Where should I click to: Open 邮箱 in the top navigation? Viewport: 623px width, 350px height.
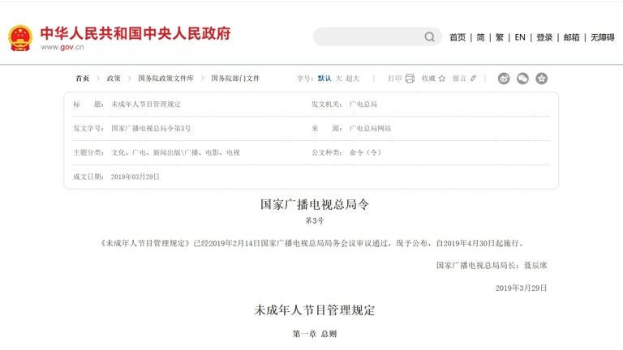point(571,37)
